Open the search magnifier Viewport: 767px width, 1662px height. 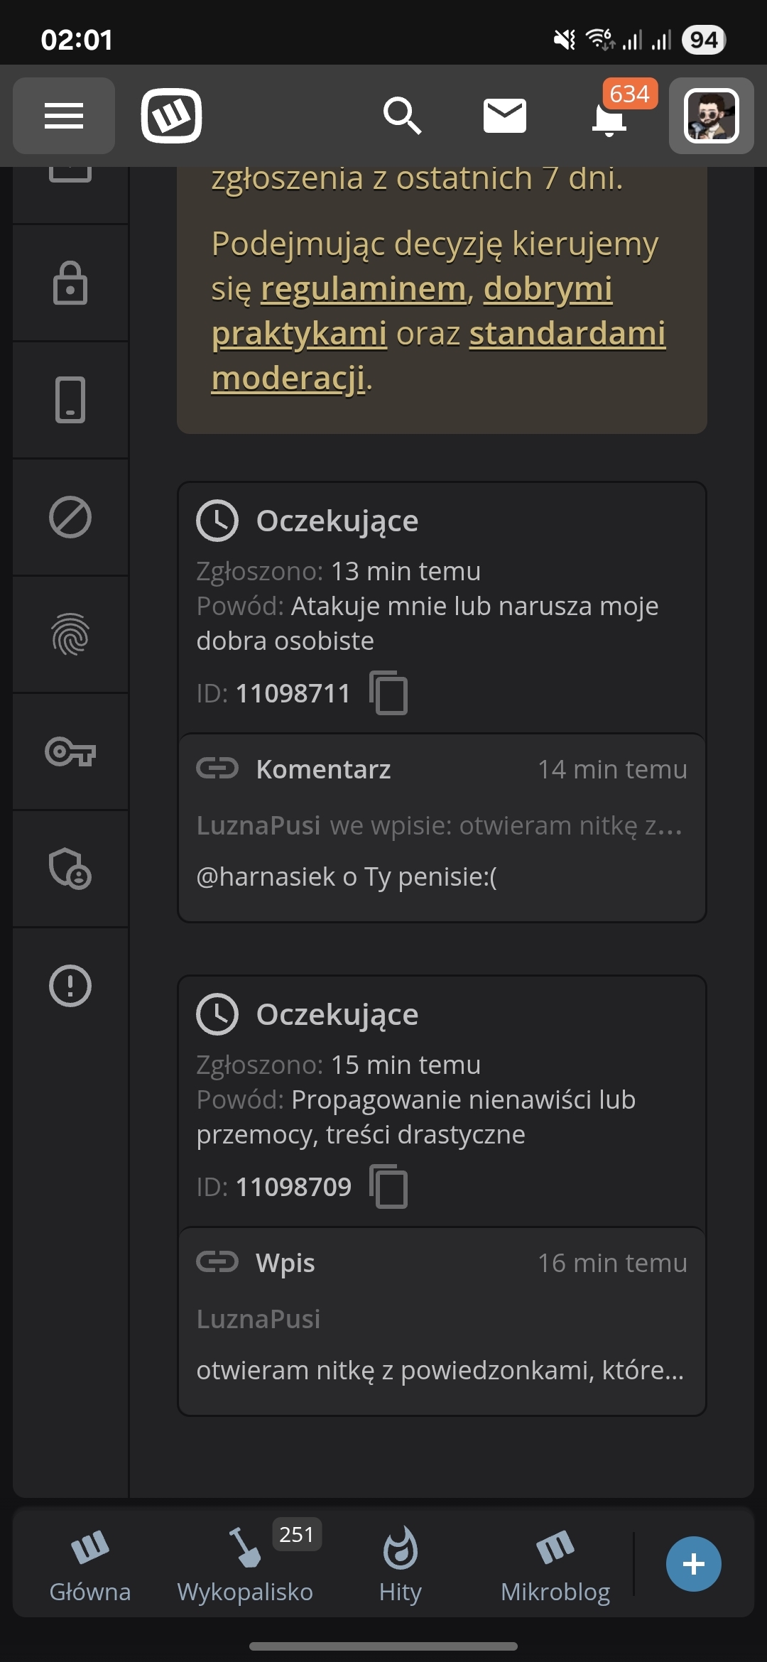click(x=402, y=116)
